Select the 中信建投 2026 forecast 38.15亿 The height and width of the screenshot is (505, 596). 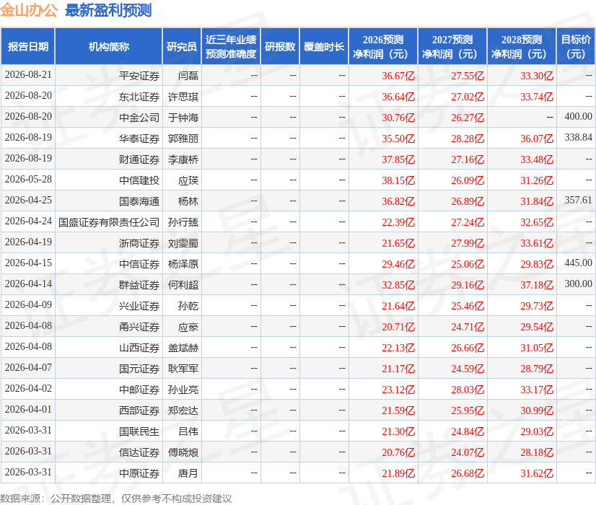[x=398, y=180]
